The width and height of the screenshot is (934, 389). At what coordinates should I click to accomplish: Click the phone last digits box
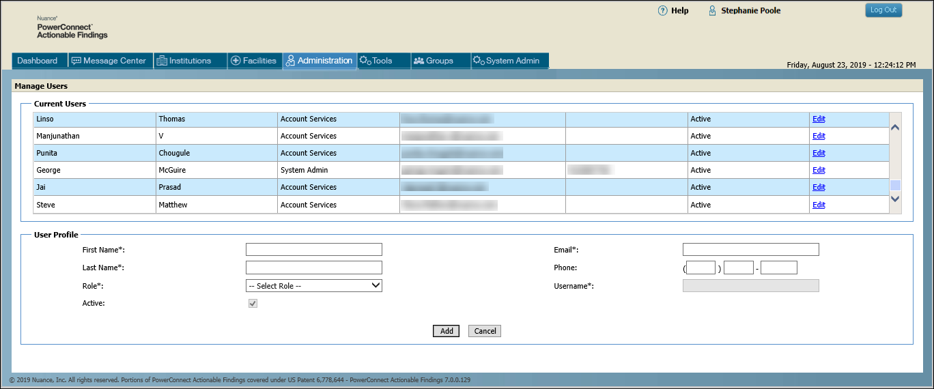pyautogui.click(x=779, y=268)
